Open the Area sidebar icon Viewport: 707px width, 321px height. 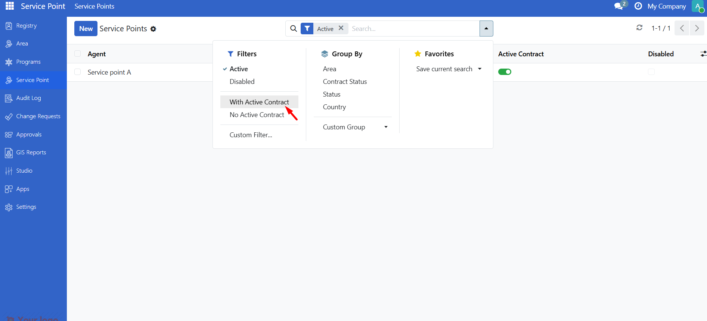(9, 44)
